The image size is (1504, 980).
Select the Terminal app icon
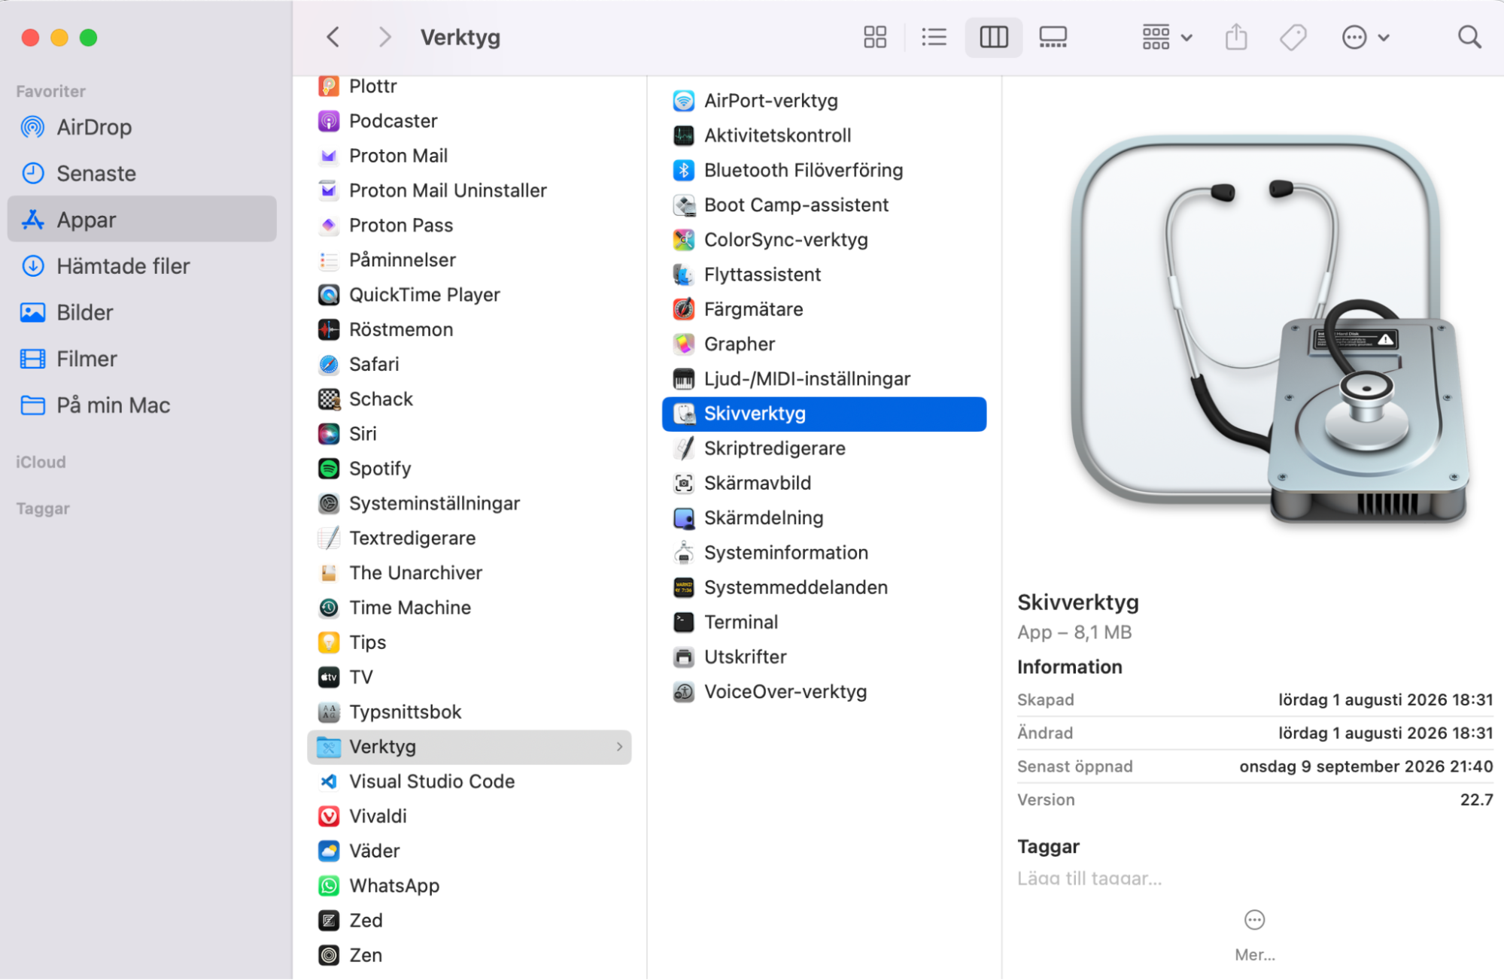683,622
